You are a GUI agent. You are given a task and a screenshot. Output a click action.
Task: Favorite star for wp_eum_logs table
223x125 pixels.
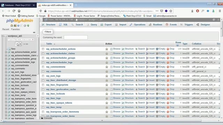[x=107, y=76]
